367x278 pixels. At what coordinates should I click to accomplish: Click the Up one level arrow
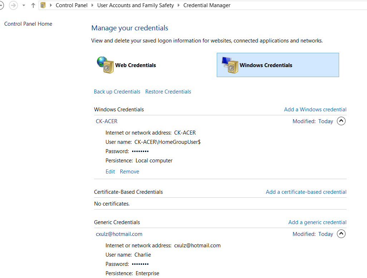(x=33, y=5)
